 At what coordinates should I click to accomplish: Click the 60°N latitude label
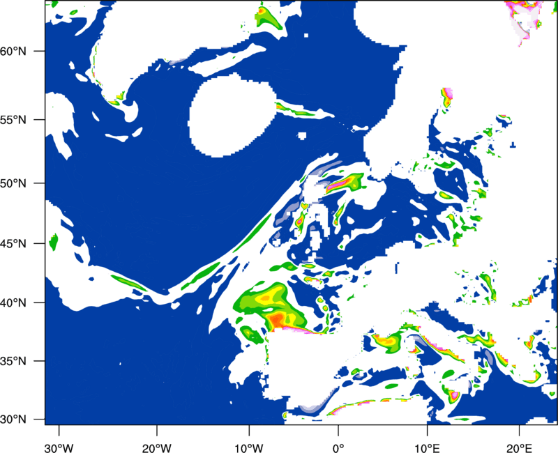(13, 51)
